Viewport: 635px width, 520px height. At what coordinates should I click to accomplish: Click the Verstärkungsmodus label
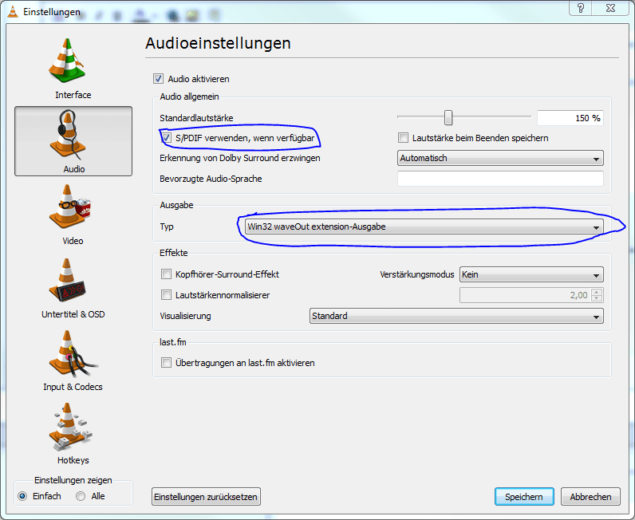point(417,274)
